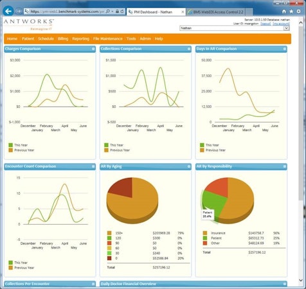The image size is (306, 289).
Task: Open favorites star icon
Action: (291, 12)
